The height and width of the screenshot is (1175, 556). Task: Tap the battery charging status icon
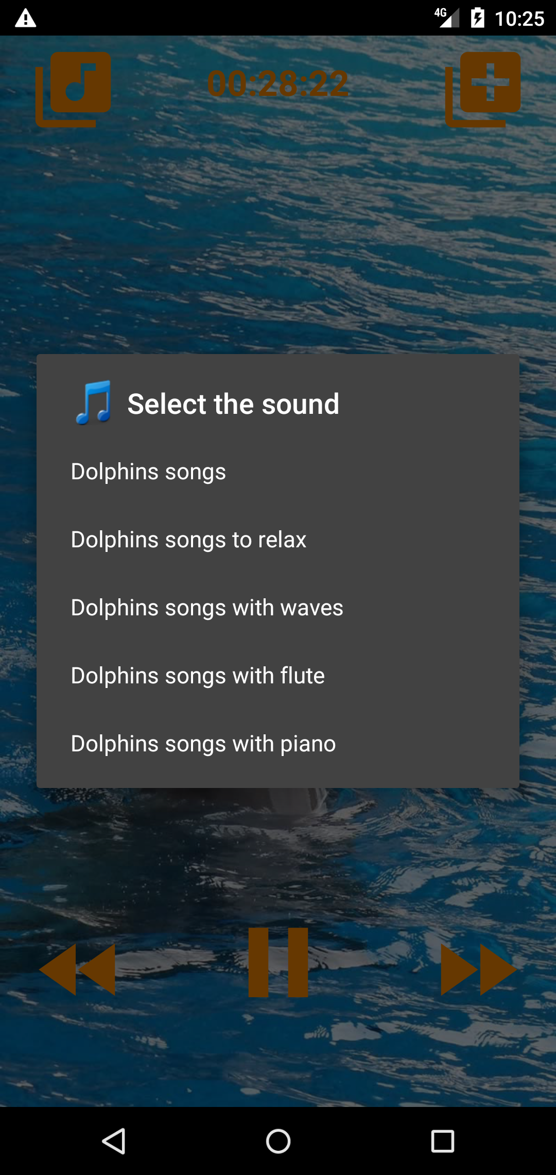click(x=477, y=18)
